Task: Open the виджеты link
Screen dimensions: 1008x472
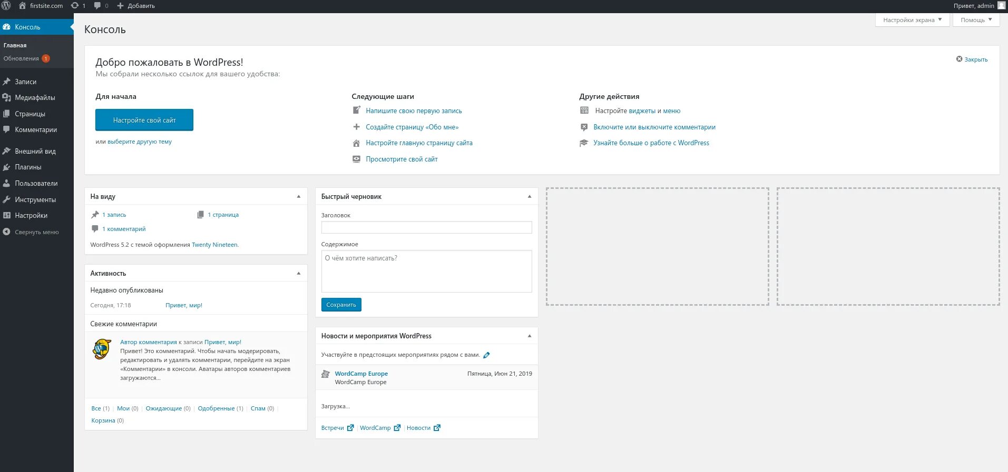Action: tap(642, 111)
